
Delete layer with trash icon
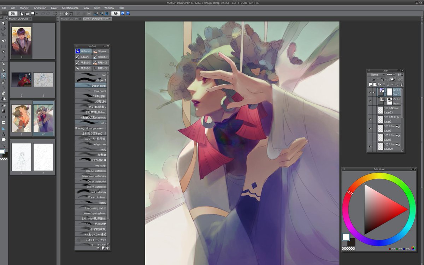(401, 85)
